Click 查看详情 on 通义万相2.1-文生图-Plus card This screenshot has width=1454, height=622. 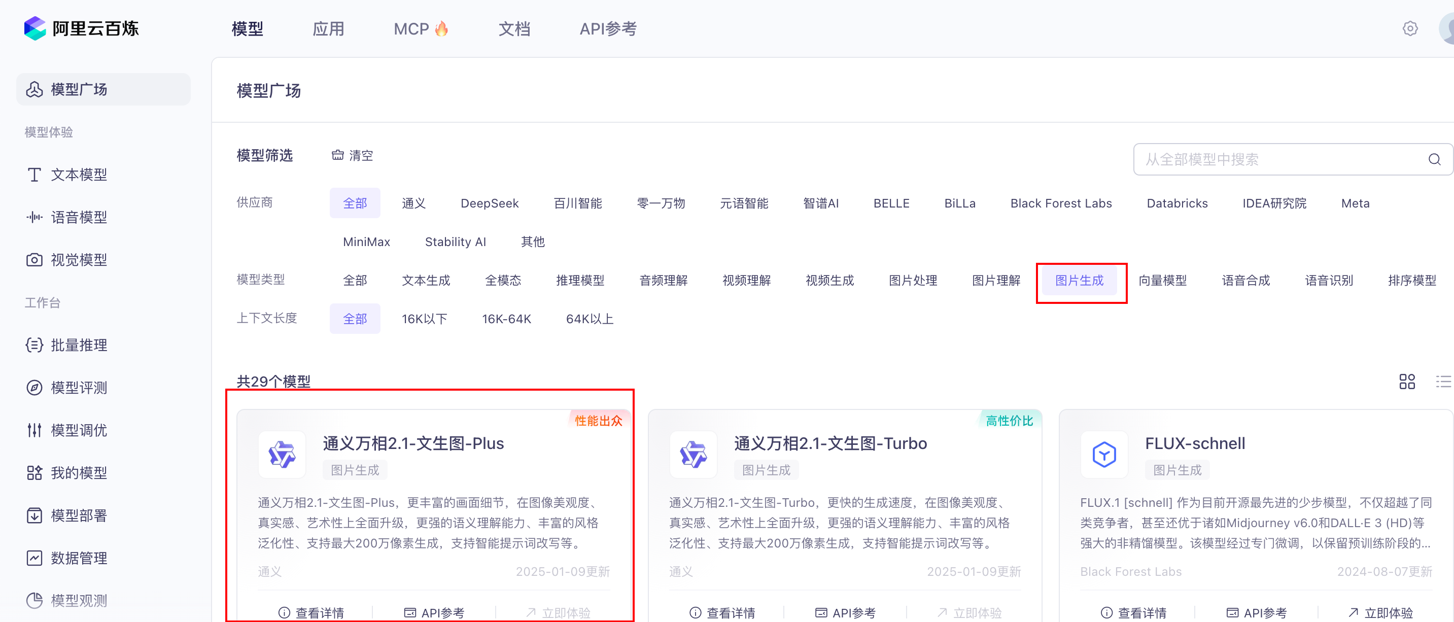[311, 612]
